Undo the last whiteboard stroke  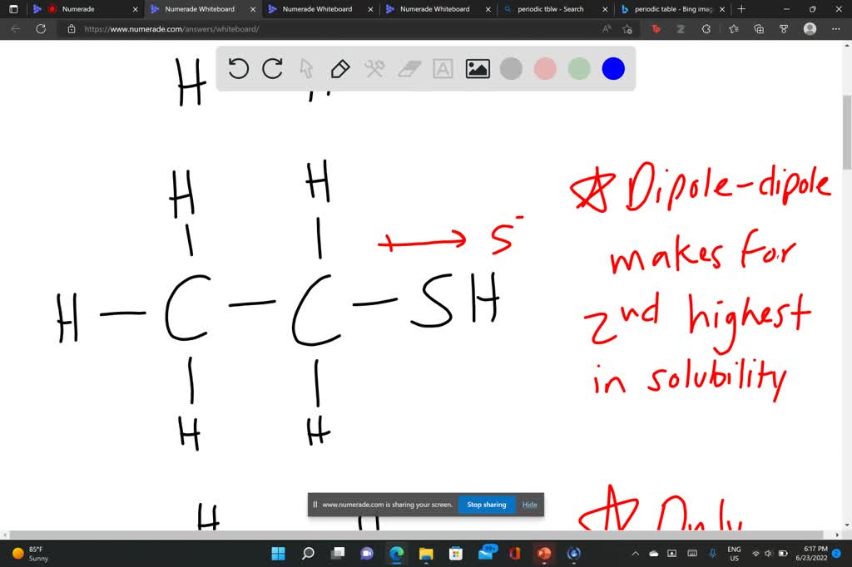click(x=239, y=69)
